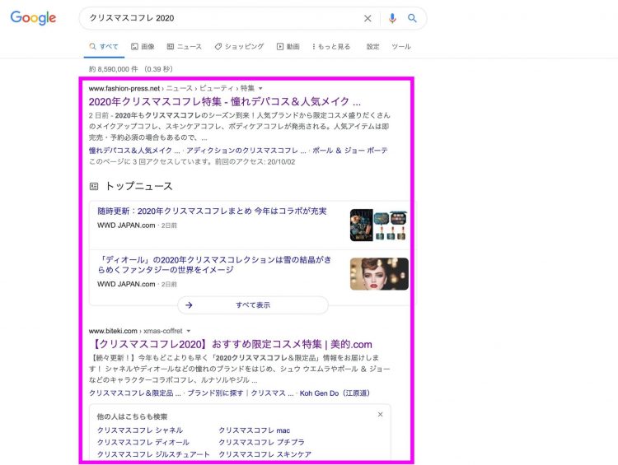Click www.fashion-press.net breadcrumb URL
618x465 pixels.
[124, 89]
